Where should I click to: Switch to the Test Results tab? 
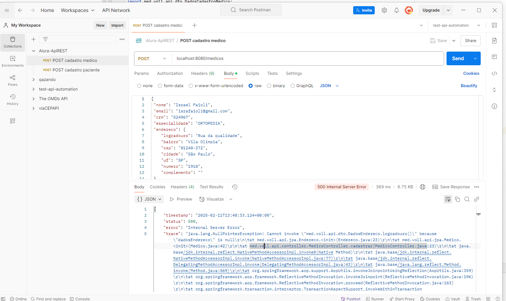211,187
